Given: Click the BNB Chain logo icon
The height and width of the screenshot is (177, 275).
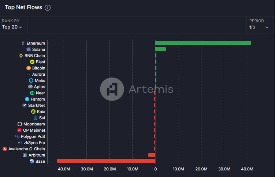Looking at the screenshot, I should [21, 56].
